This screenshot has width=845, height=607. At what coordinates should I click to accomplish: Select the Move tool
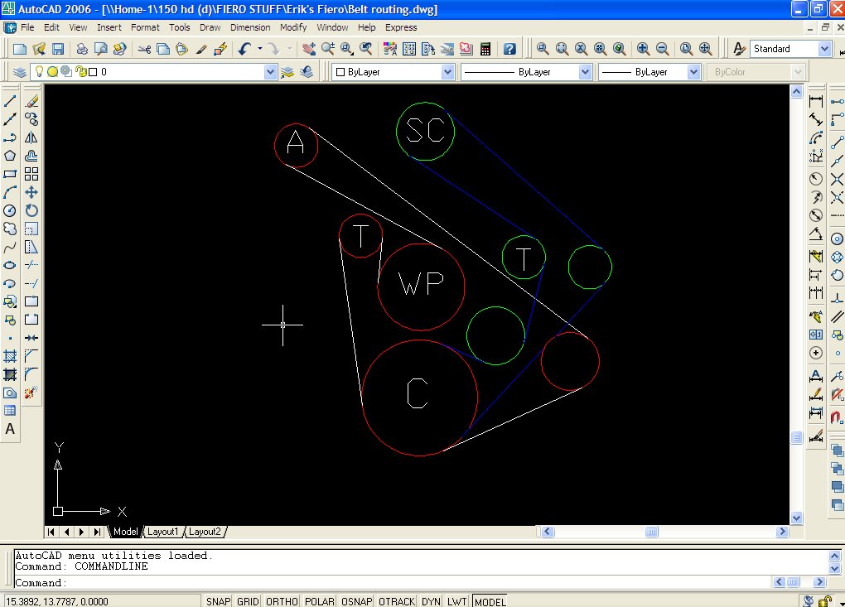pos(31,192)
